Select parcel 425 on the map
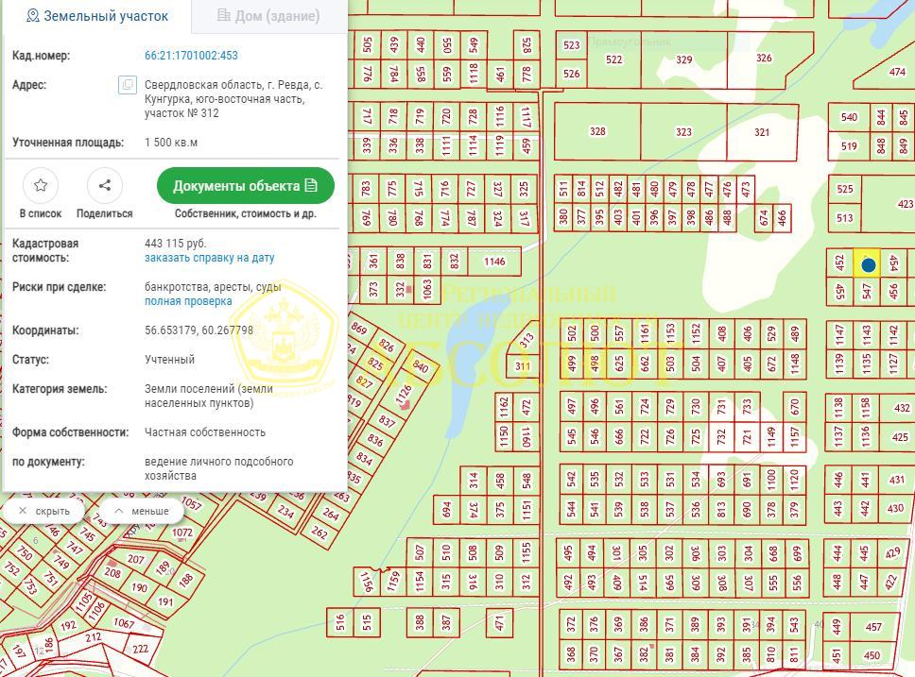The width and height of the screenshot is (915, 677). click(900, 437)
